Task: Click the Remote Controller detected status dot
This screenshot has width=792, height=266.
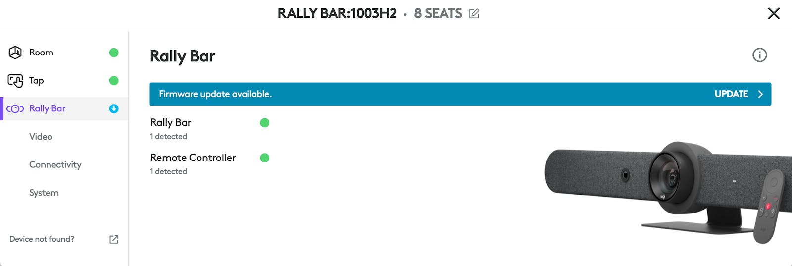Action: coord(265,158)
